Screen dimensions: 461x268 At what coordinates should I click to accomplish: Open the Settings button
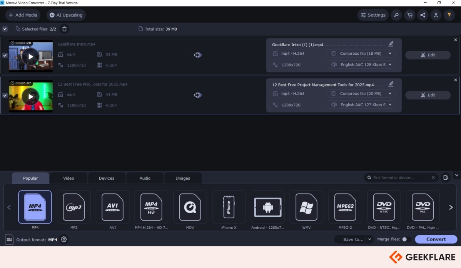[373, 15]
